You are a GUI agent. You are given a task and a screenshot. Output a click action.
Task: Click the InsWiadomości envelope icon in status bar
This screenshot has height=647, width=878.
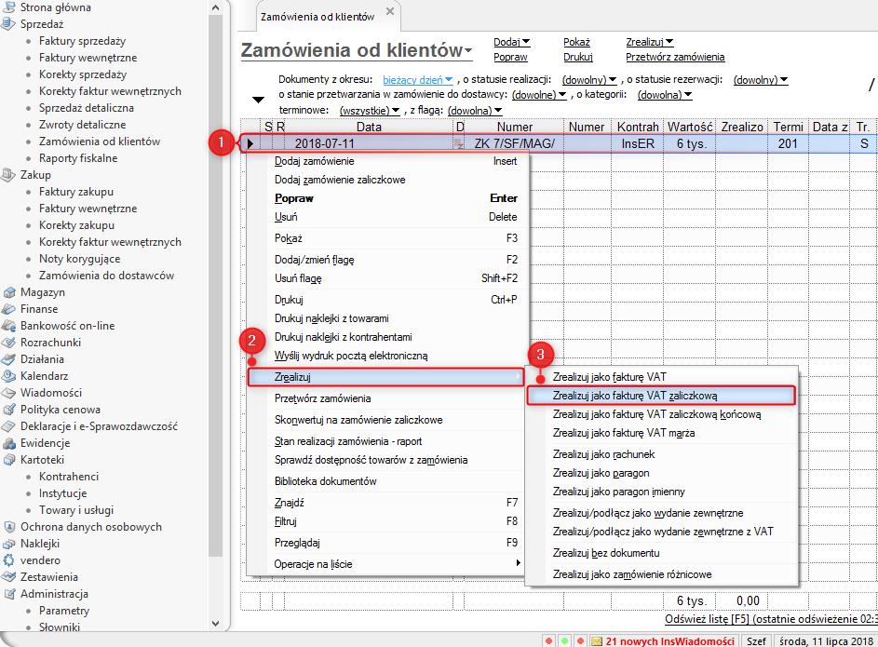pos(597,641)
